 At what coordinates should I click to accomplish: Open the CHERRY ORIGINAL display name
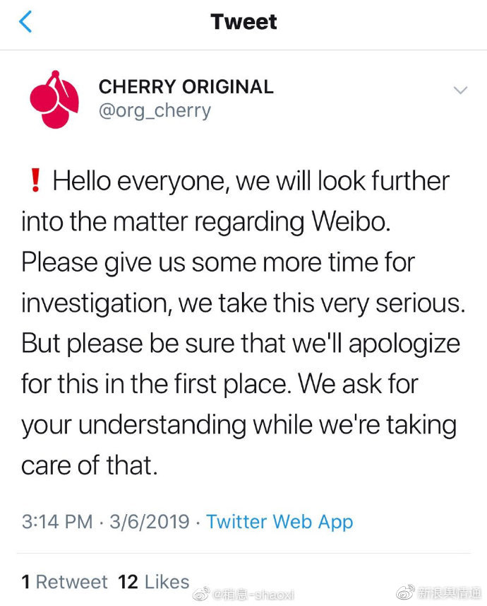pos(186,87)
